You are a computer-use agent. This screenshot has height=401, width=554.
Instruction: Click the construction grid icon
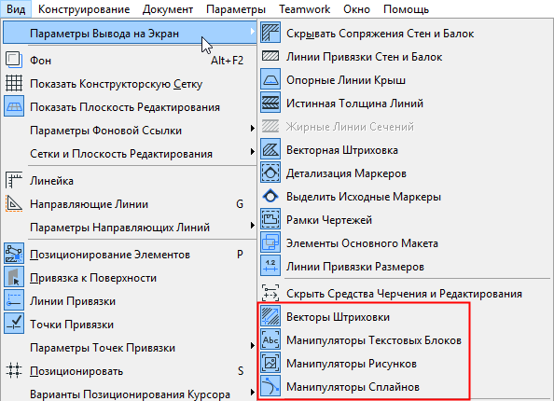(14, 83)
